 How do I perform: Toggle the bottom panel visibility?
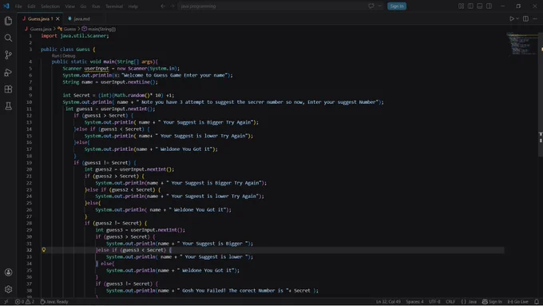coord(480,6)
